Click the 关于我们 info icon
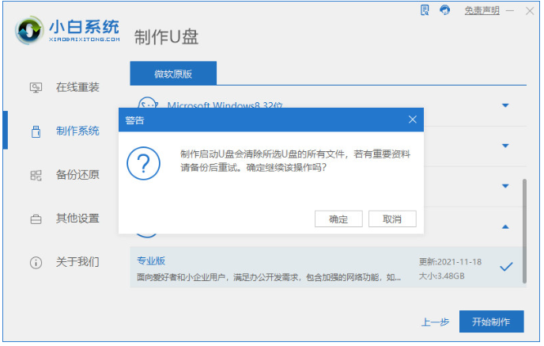This screenshot has width=544, height=346. pos(36,261)
